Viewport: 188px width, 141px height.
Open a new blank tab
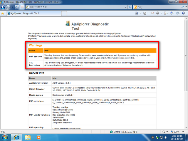(64, 14)
